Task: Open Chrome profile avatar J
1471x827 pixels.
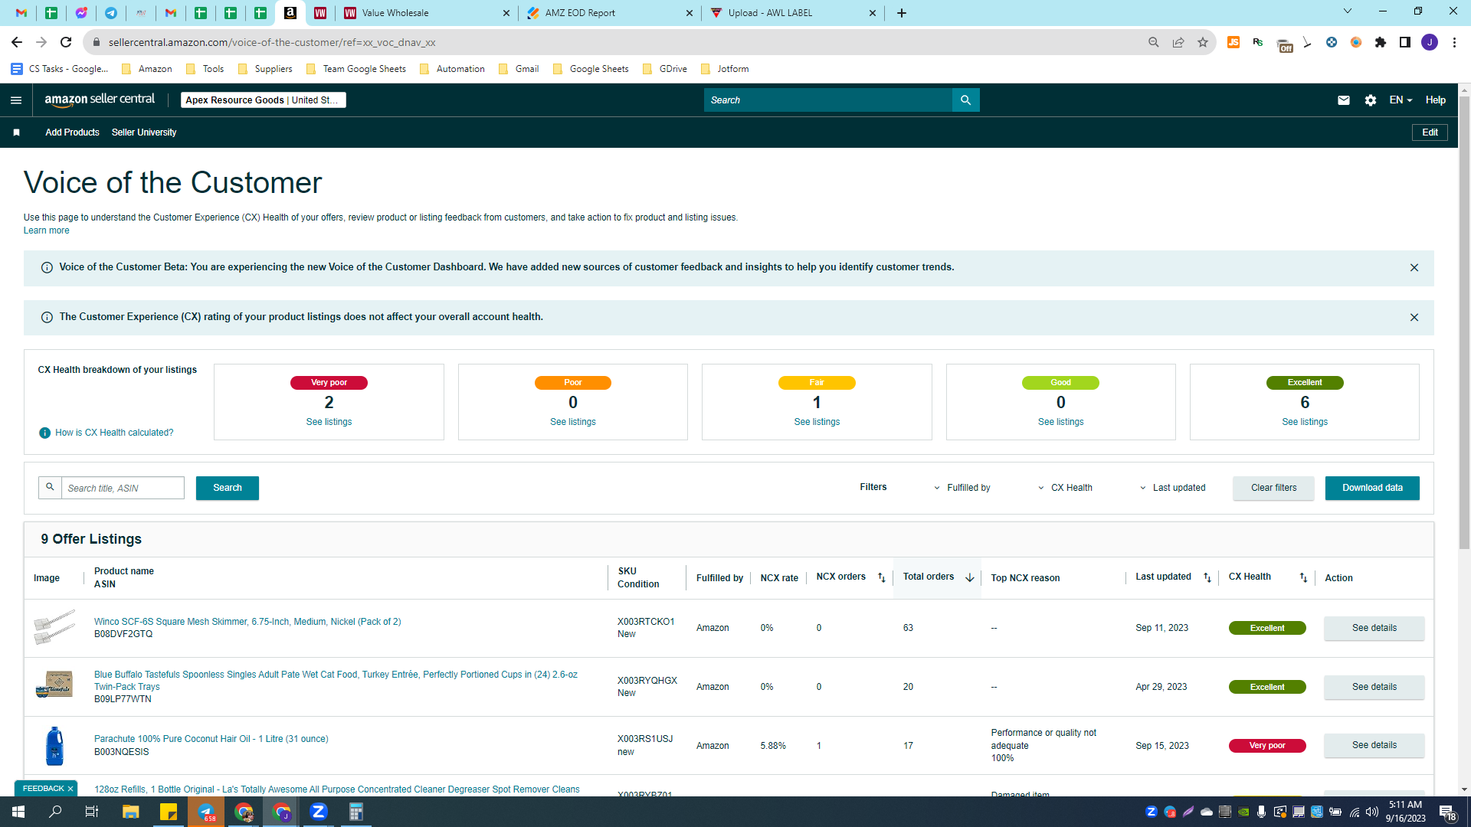Action: click(x=1430, y=43)
